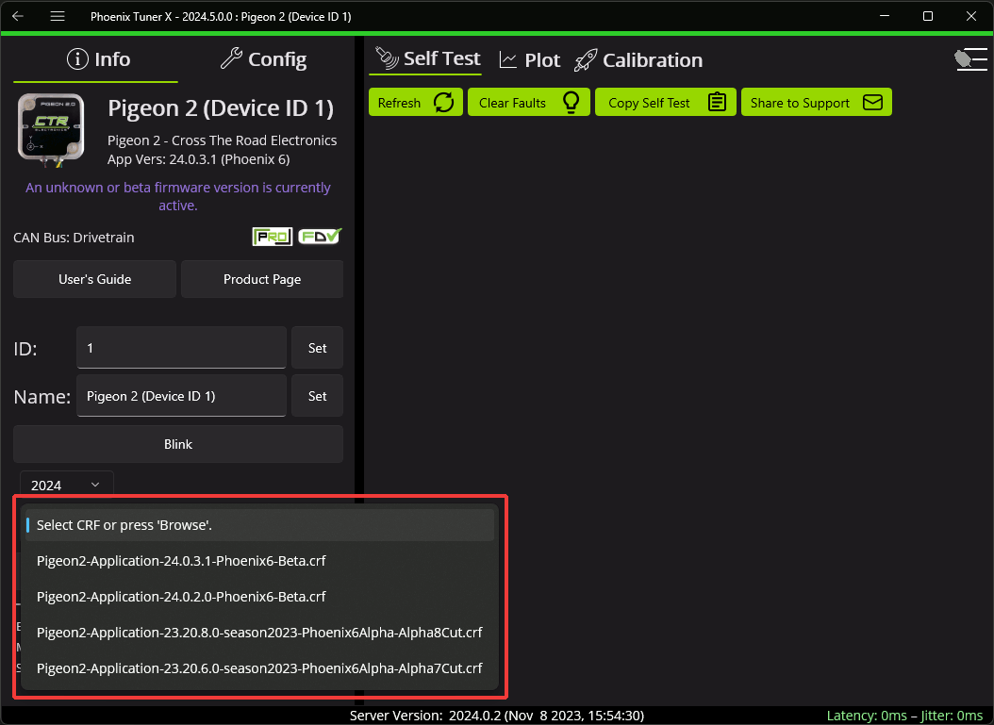Screen dimensions: 994x725
Task: Expand the 2024 firmware year dropdown
Action: (x=67, y=485)
